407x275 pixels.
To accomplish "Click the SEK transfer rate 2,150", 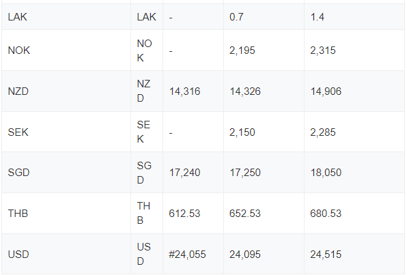I will coord(242,132).
